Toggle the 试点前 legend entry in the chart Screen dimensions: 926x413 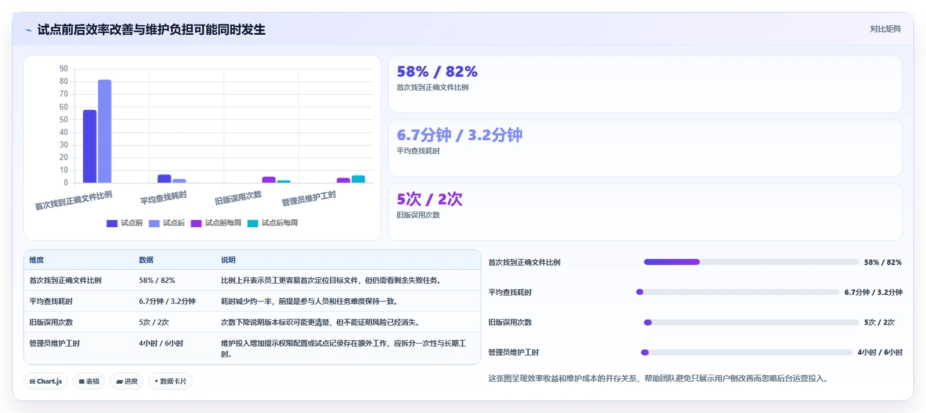click(x=125, y=223)
